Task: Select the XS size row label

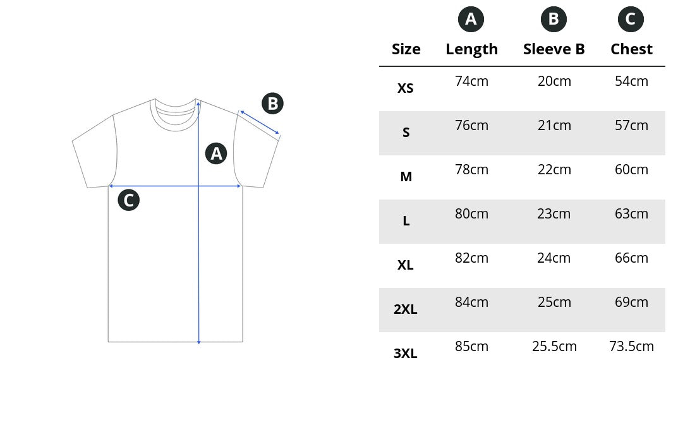Action: (x=406, y=88)
